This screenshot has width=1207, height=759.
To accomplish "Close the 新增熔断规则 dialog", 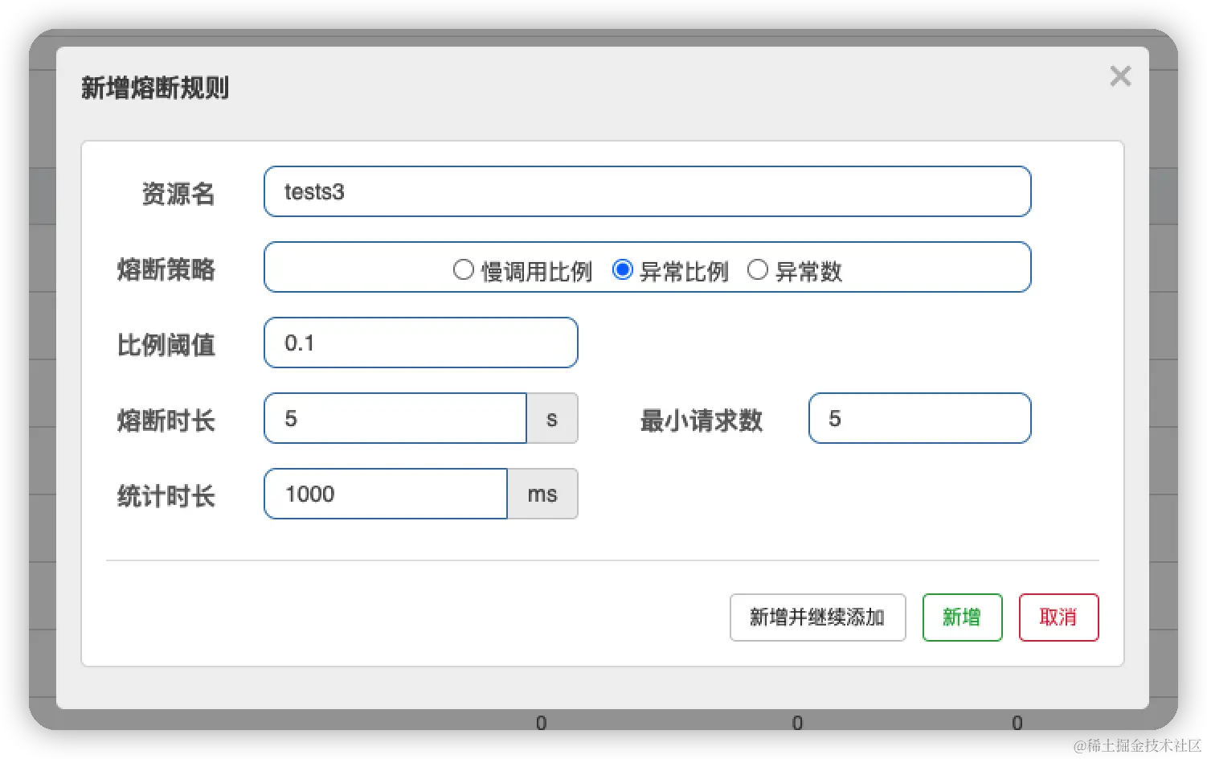I will (x=1119, y=76).
